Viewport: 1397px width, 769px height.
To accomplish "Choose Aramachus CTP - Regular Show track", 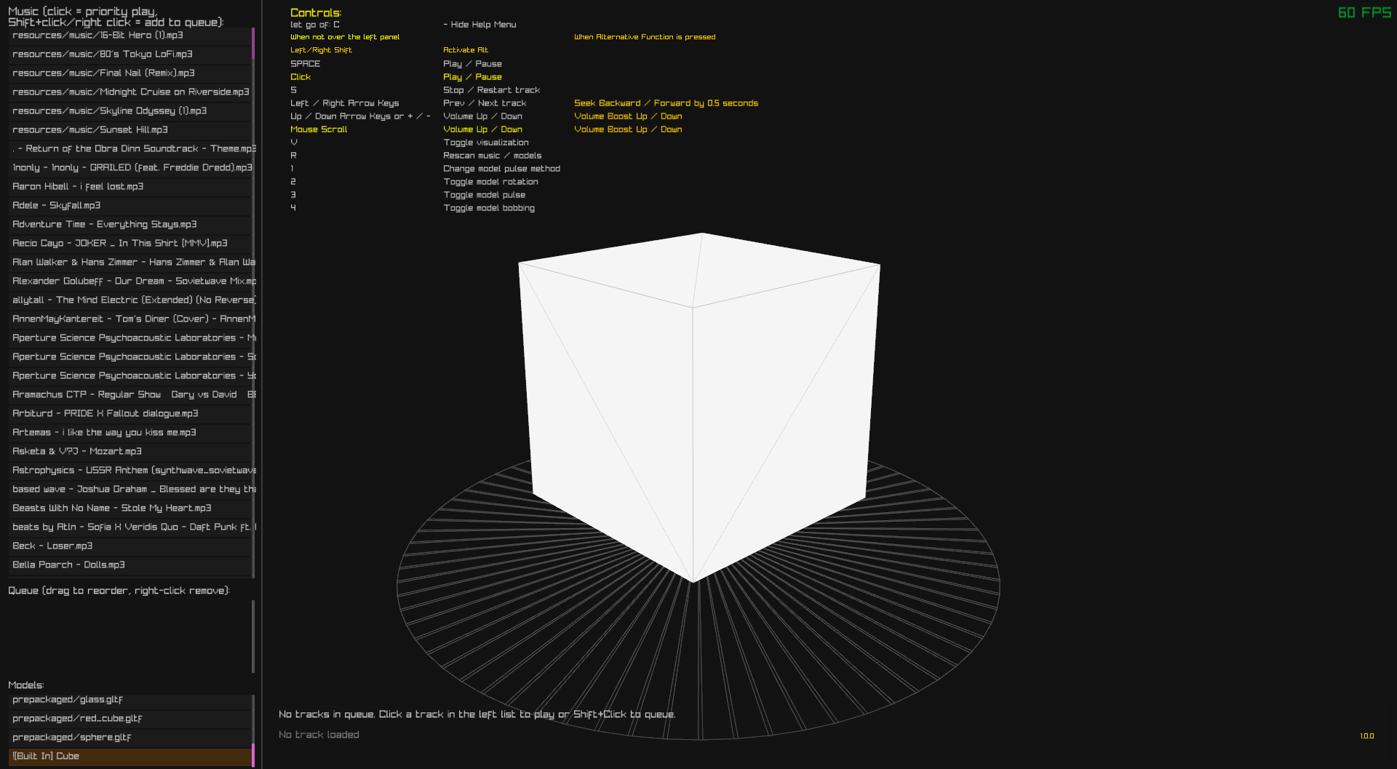I will coord(130,395).
